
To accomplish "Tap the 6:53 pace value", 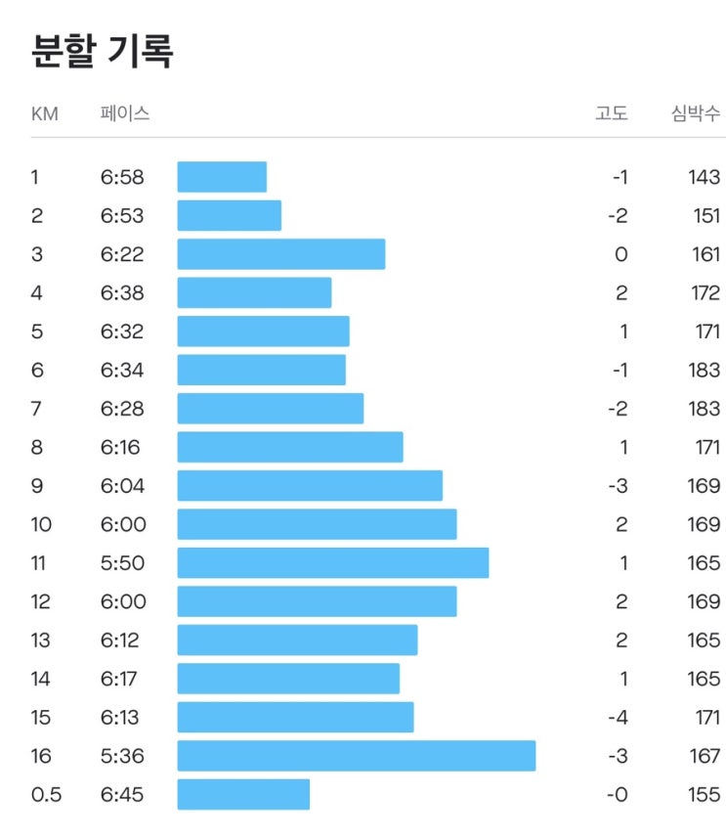I will (122, 216).
